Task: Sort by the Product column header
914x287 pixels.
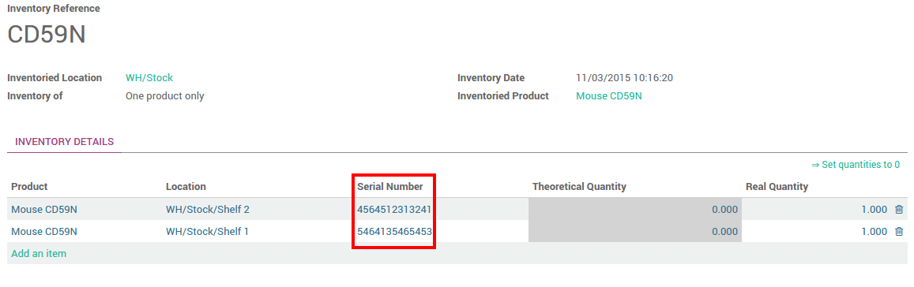Action: coord(30,186)
